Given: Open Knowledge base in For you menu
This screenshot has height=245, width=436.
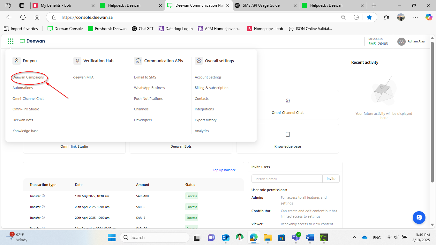Looking at the screenshot, I should pyautogui.click(x=26, y=131).
